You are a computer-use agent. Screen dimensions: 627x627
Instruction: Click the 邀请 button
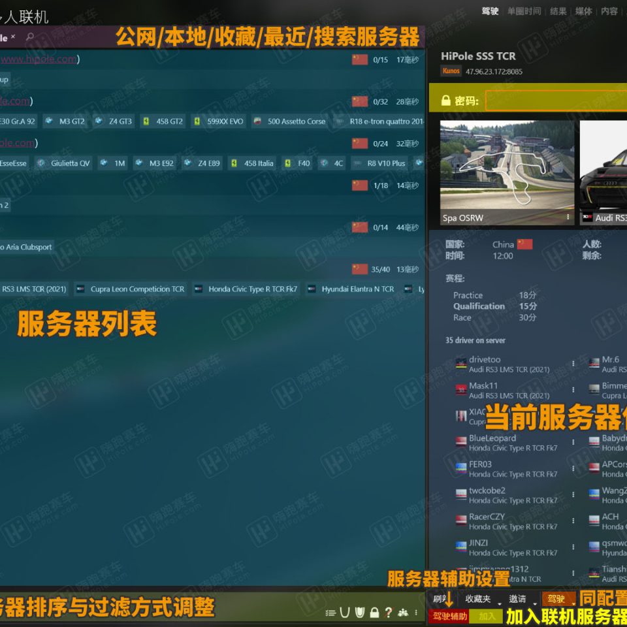(517, 599)
